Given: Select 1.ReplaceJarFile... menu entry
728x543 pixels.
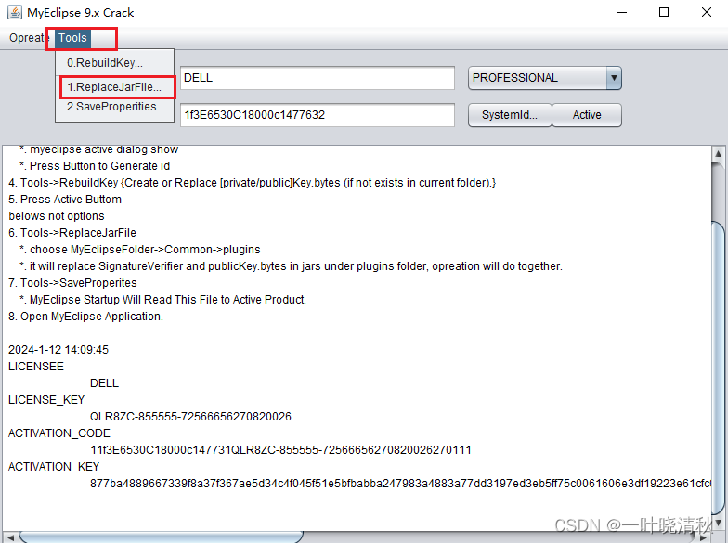Looking at the screenshot, I should (x=115, y=87).
